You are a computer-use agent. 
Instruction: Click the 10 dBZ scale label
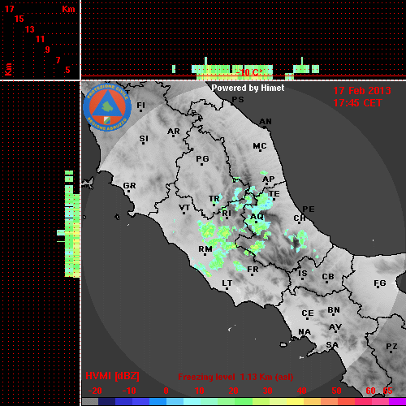click(x=200, y=391)
